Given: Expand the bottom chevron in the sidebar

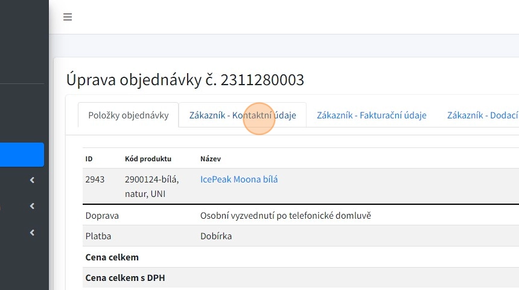Looking at the screenshot, I should pyautogui.click(x=32, y=233).
